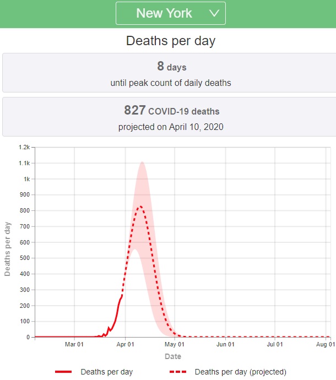Click the Apr 01 date axis label
Image resolution: width=336 pixels, height=380 pixels.
click(x=125, y=345)
